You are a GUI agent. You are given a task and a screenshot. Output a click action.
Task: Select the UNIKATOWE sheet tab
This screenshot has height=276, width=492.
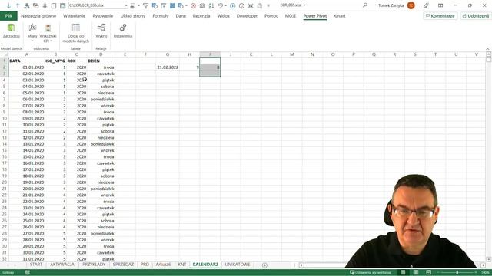click(x=238, y=264)
